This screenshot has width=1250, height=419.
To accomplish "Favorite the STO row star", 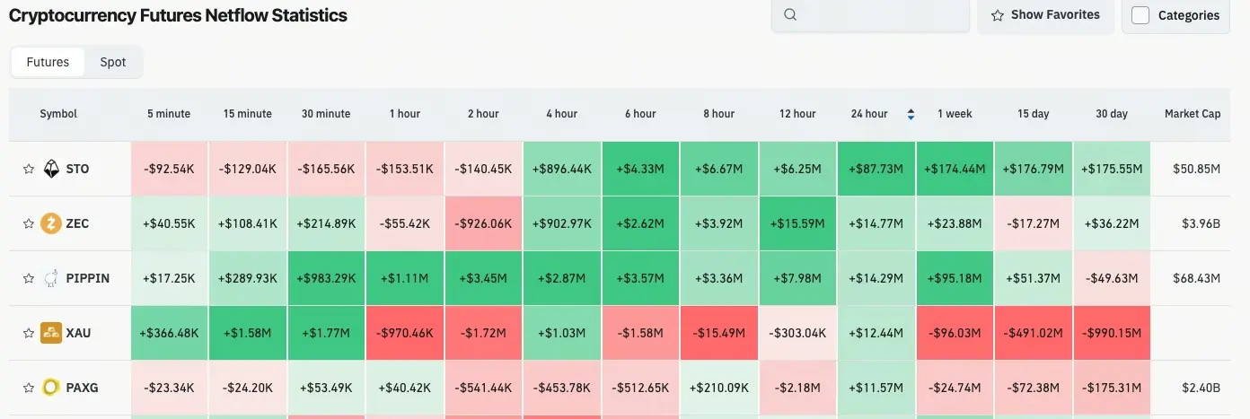I will tap(28, 169).
